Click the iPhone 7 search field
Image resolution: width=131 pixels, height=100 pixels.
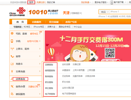point(120,12)
